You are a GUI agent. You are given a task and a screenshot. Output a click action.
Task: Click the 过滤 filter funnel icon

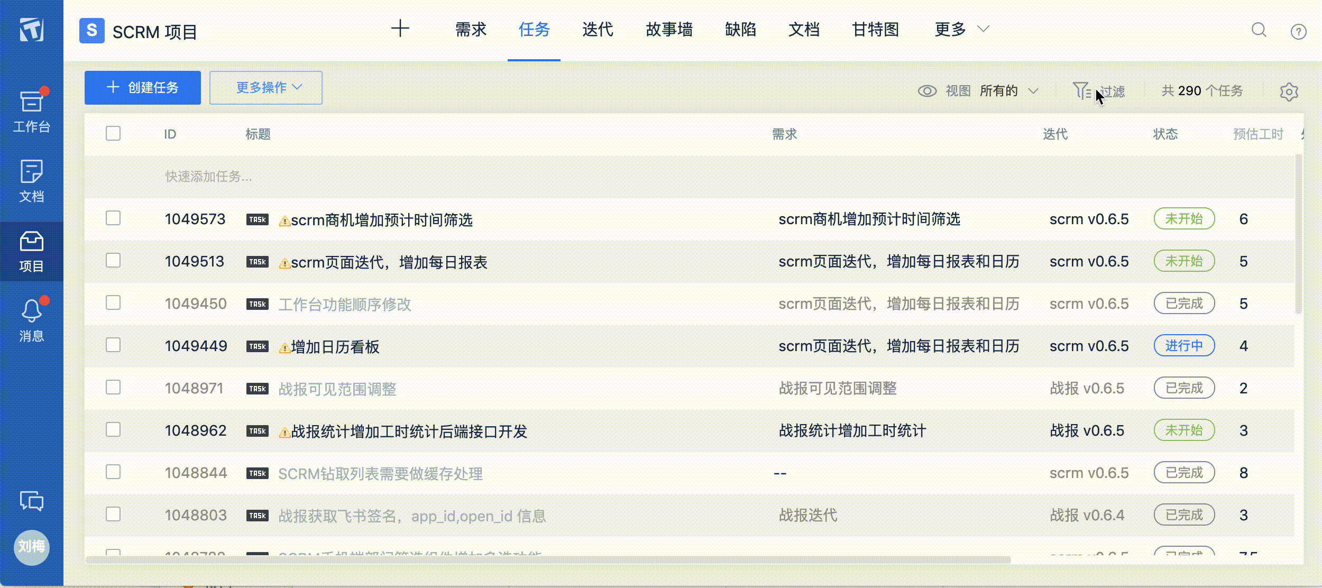point(1082,91)
